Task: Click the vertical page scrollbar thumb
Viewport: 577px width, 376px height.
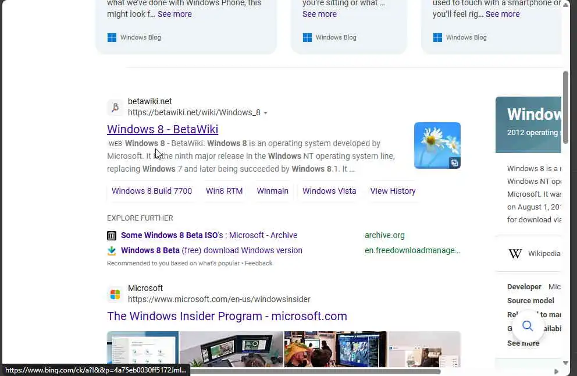Action: coord(565,107)
